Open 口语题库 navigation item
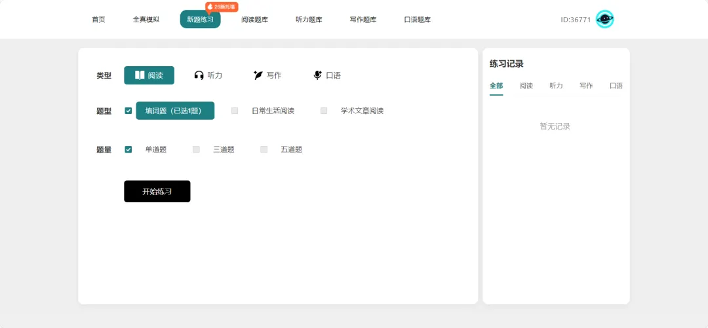 tap(417, 20)
